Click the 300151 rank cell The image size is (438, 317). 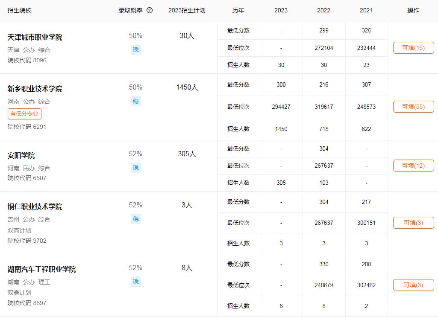(x=366, y=223)
